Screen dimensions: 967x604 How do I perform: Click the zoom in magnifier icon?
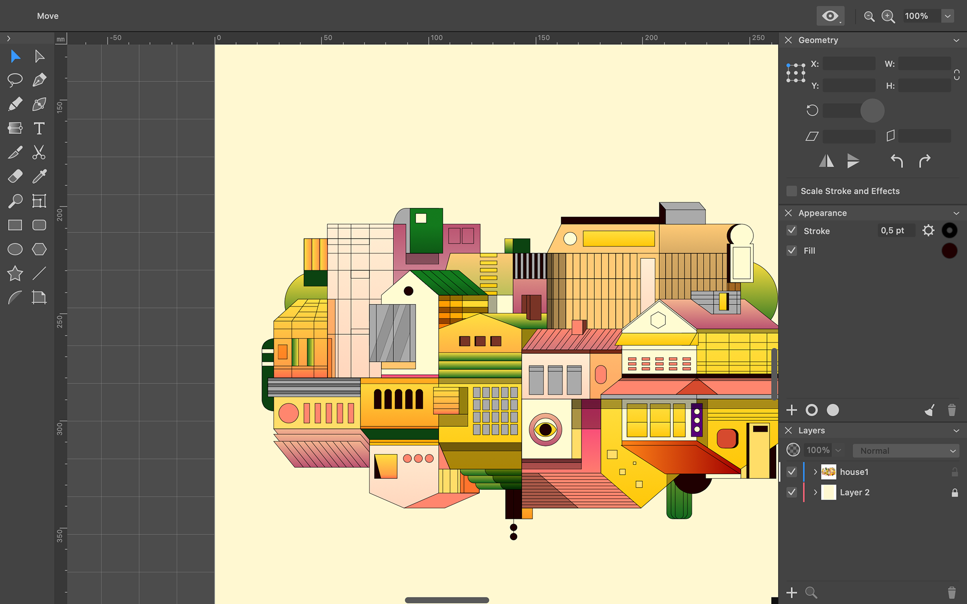(888, 16)
